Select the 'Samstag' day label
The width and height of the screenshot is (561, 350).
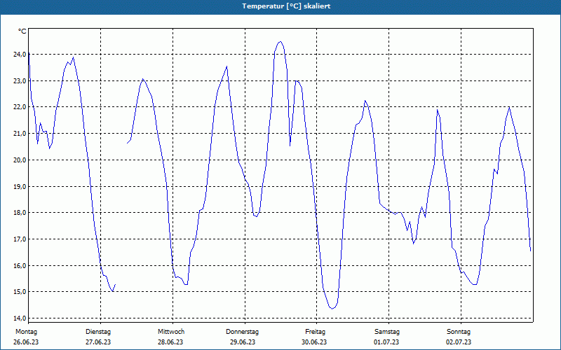pos(387,332)
